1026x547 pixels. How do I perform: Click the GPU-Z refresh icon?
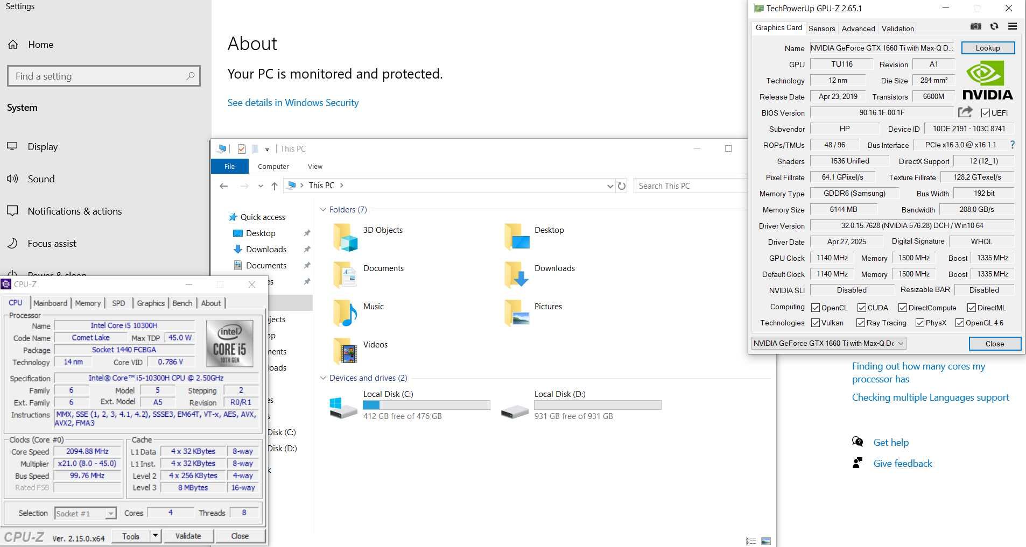[x=994, y=26]
